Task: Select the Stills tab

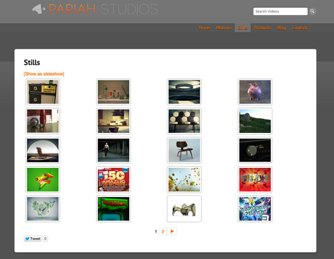Action: pyautogui.click(x=243, y=27)
